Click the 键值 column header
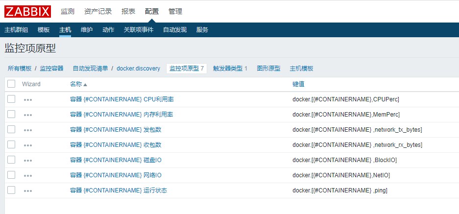This screenshot has height=214, width=459. point(298,84)
